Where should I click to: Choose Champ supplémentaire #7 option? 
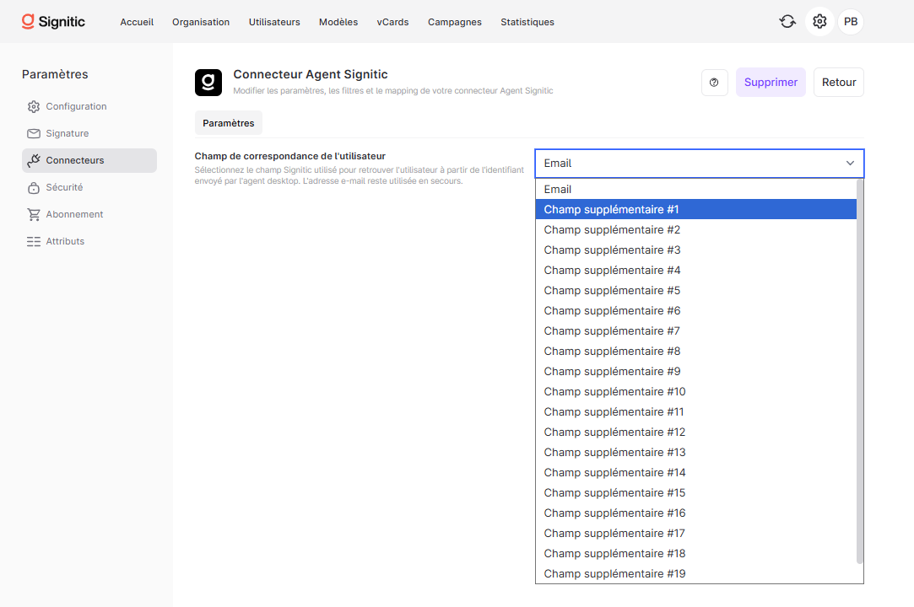point(696,330)
